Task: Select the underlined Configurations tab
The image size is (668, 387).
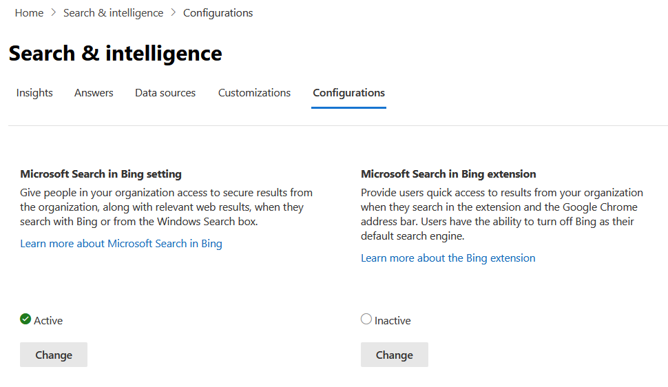Action: pyautogui.click(x=349, y=93)
